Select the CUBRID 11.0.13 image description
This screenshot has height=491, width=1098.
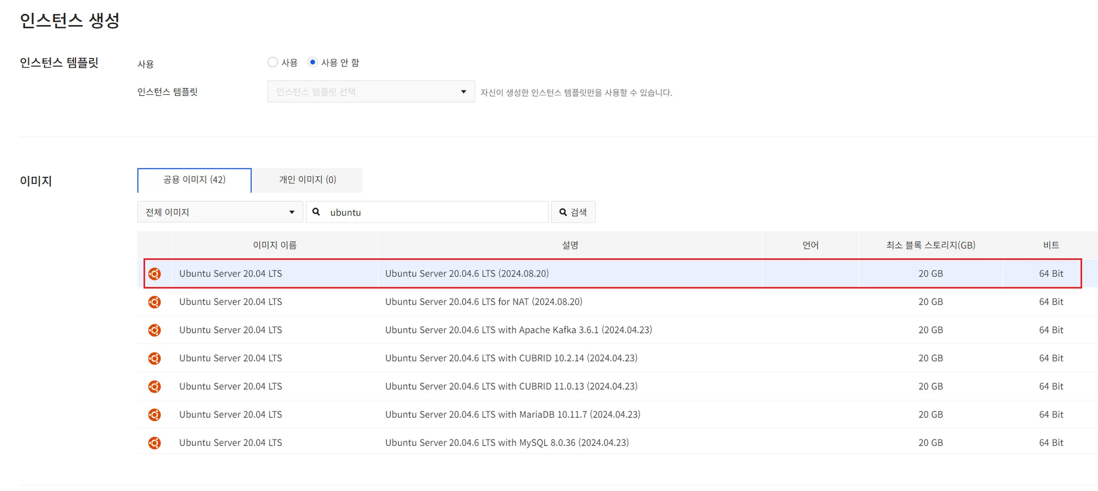[511, 386]
